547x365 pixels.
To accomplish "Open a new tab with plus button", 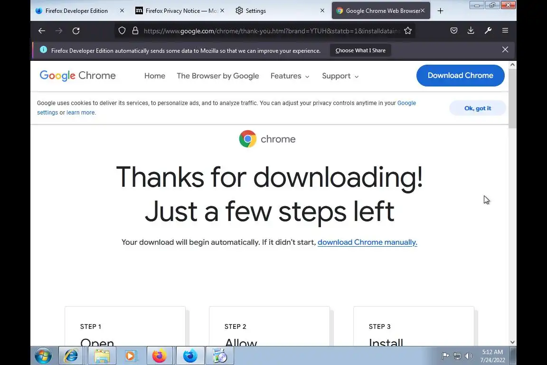I will pyautogui.click(x=440, y=11).
